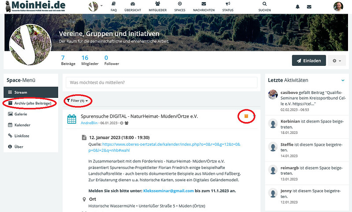Image resolution: width=352 pixels, height=212 pixels.
Task: Click the orange archive icon on post
Action: tap(246, 116)
